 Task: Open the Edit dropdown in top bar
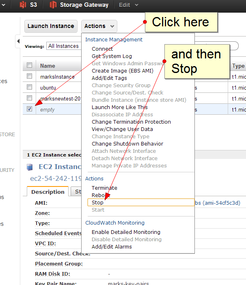[x=128, y=5]
